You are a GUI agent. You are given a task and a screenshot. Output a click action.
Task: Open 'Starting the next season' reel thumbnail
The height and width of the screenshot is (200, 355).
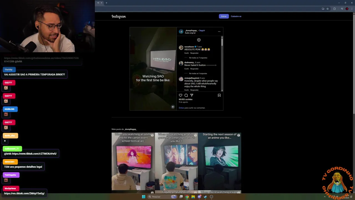[x=220, y=161]
